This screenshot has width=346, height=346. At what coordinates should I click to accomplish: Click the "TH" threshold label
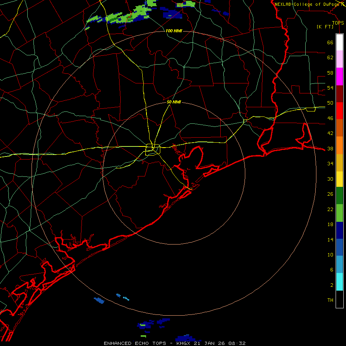[x=330, y=300]
